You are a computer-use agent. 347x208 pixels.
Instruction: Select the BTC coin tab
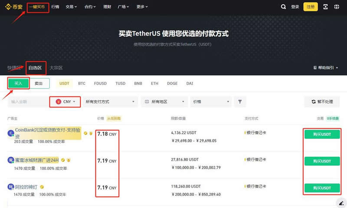[x=82, y=83]
